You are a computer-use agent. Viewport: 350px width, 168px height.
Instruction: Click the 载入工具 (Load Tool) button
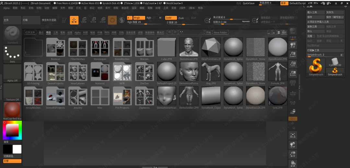point(315,12)
